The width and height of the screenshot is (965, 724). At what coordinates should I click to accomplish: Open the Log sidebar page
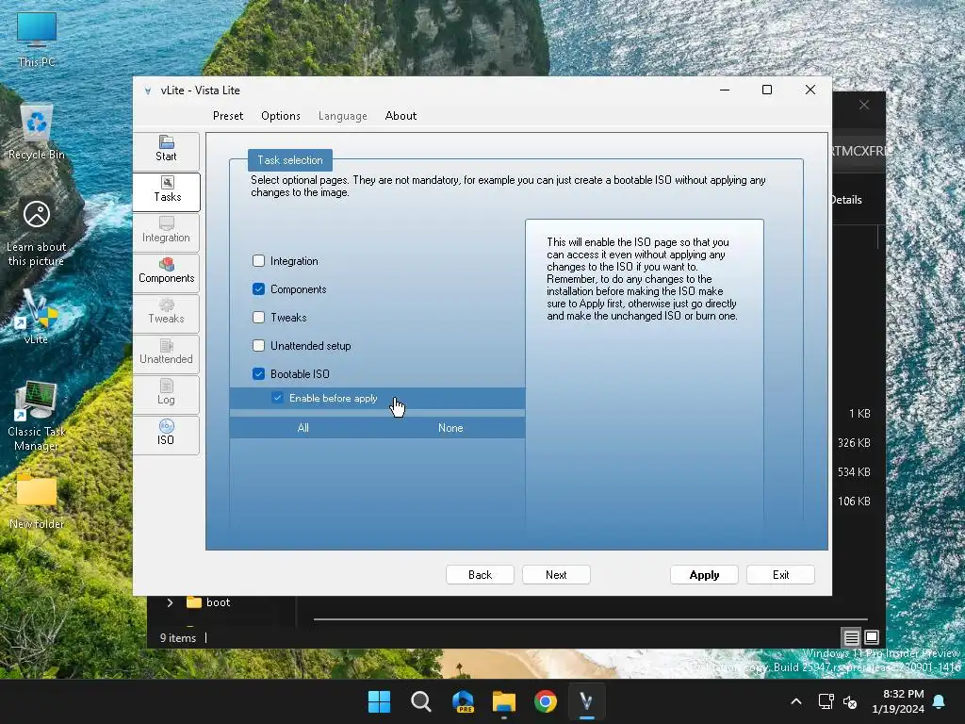point(166,393)
